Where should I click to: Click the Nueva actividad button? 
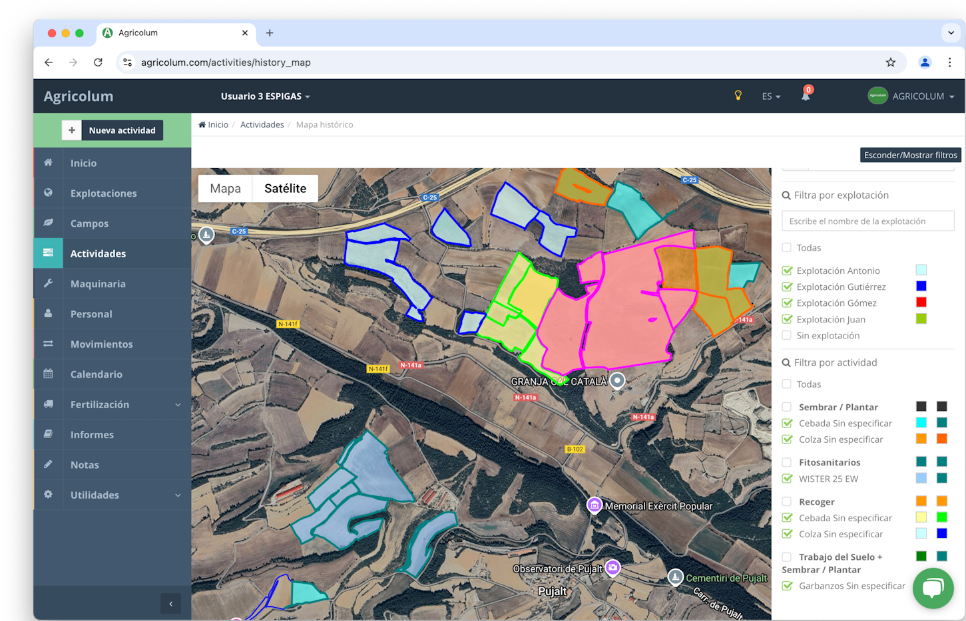(x=113, y=130)
